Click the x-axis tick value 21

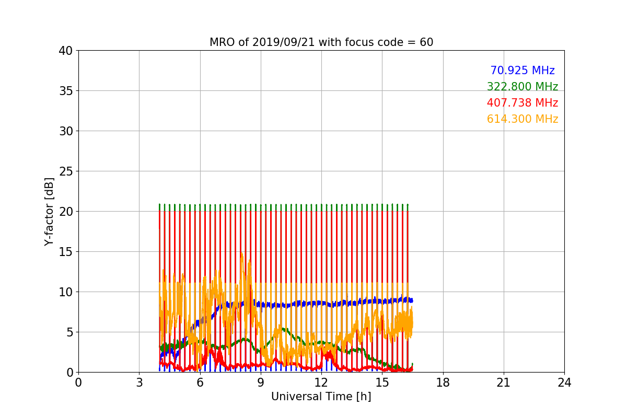pyautogui.click(x=504, y=382)
